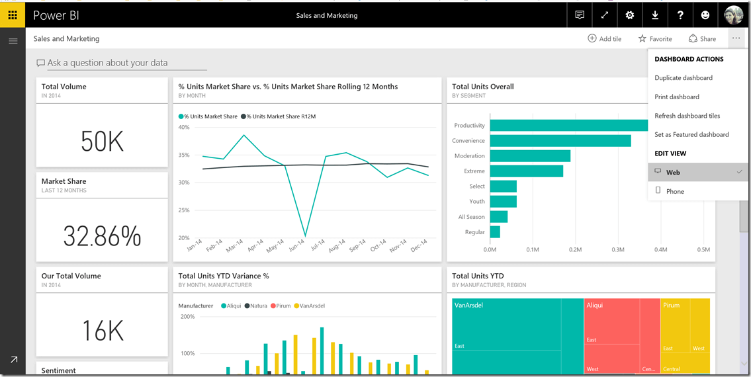
Task: Click the Productivity bar in segment chart
Action: 568,126
